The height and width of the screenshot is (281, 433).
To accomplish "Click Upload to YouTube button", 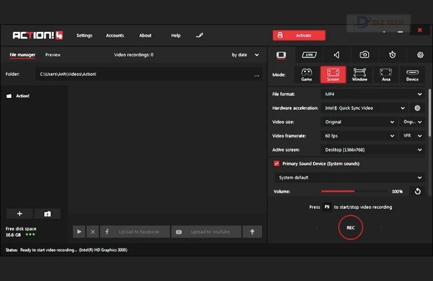I will click(x=207, y=232).
